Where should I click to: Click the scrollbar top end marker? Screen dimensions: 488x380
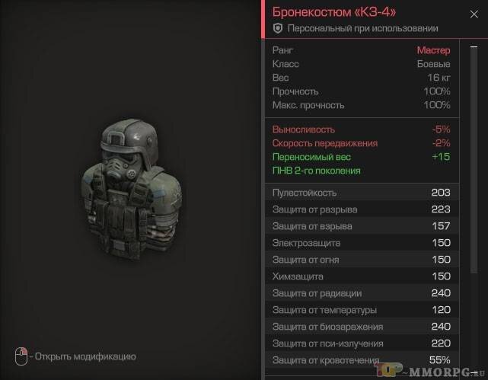tap(474, 47)
